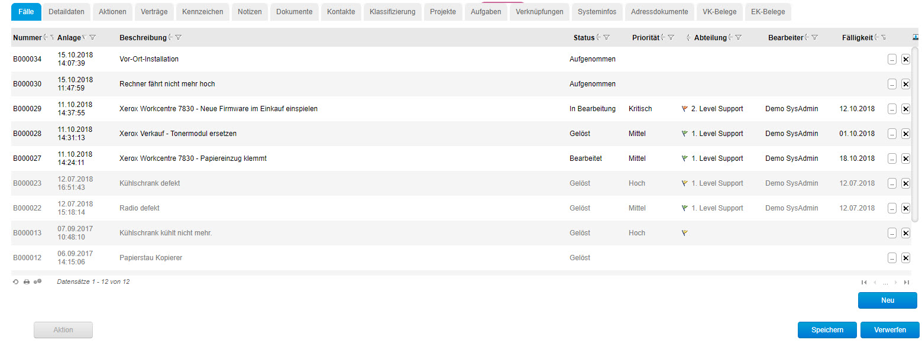Remove case B000027 via X icon
The height and width of the screenshot is (343, 922).
click(x=905, y=158)
